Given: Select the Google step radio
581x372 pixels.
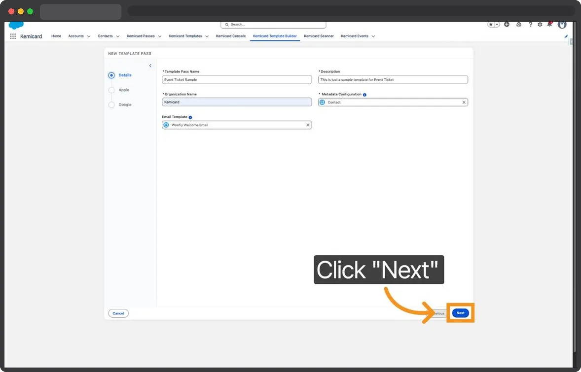Looking at the screenshot, I should [x=111, y=105].
